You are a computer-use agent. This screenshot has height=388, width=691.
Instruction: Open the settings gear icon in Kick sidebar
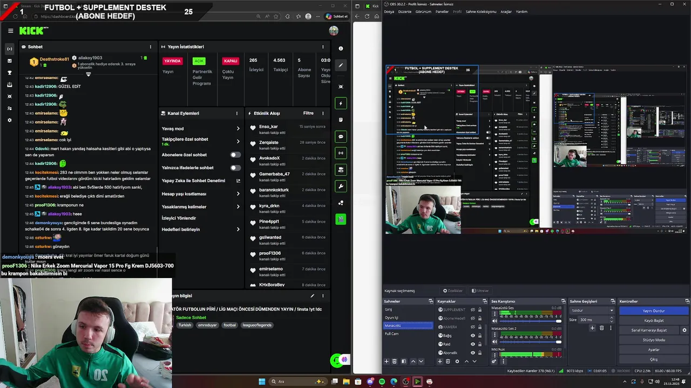[10, 120]
